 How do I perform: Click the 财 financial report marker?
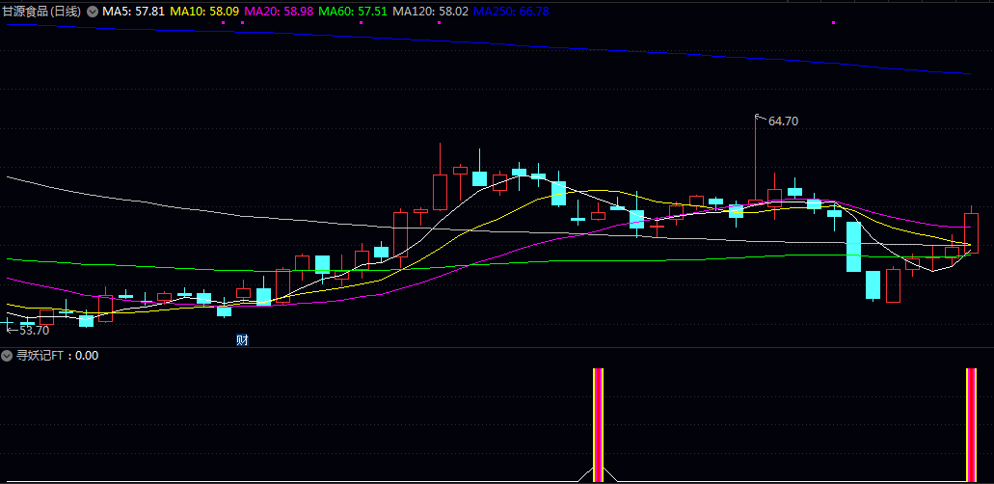[x=242, y=340]
